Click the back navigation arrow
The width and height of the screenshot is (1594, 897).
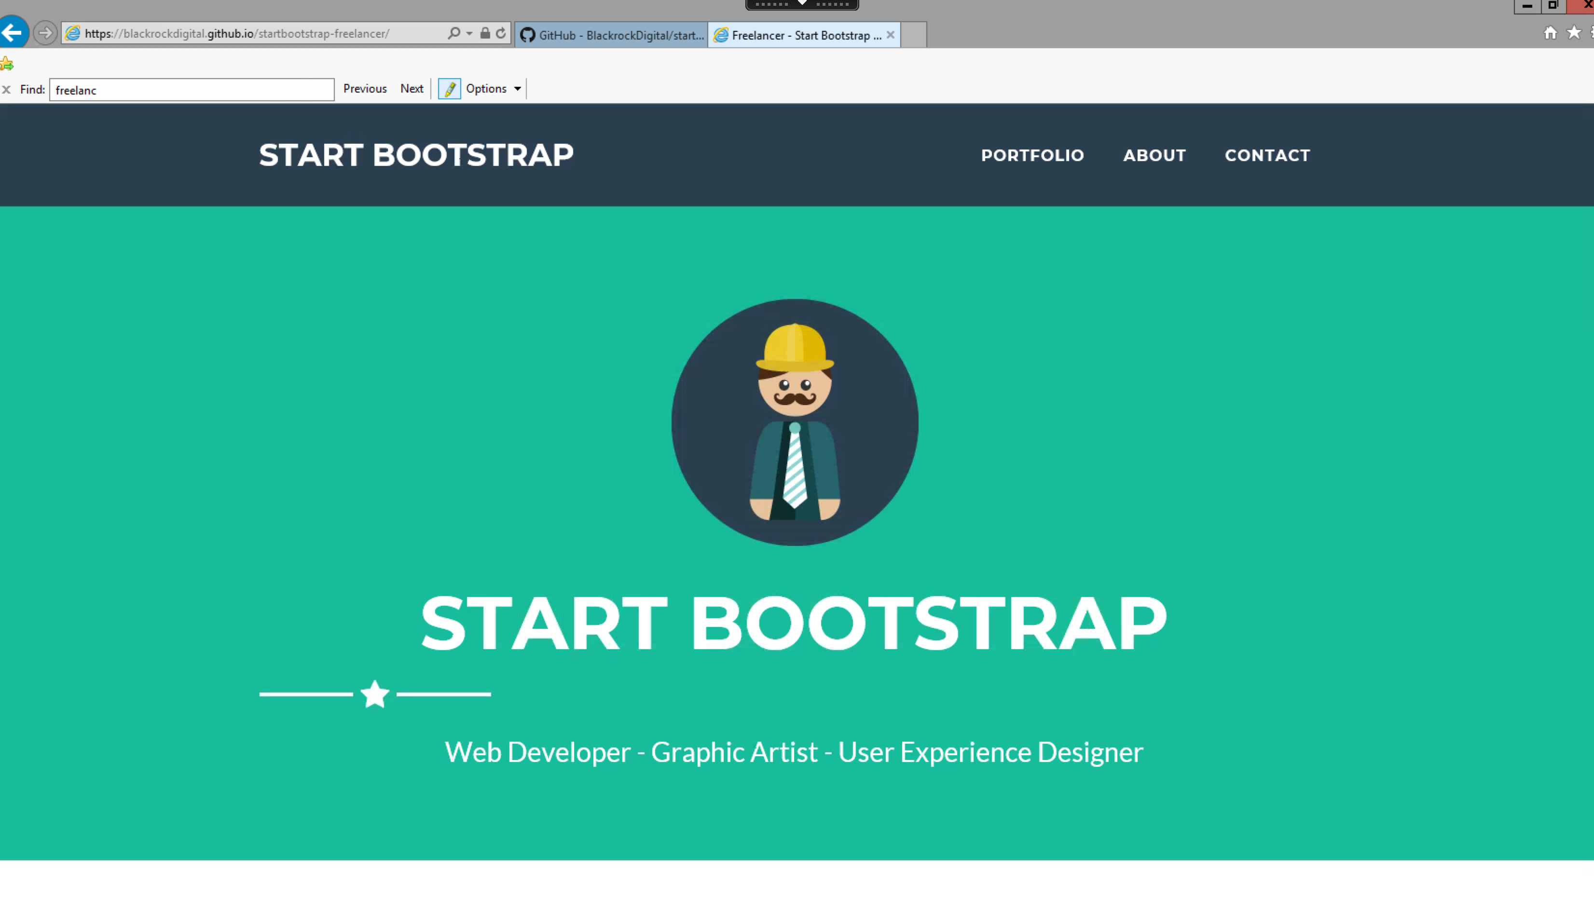(14, 32)
